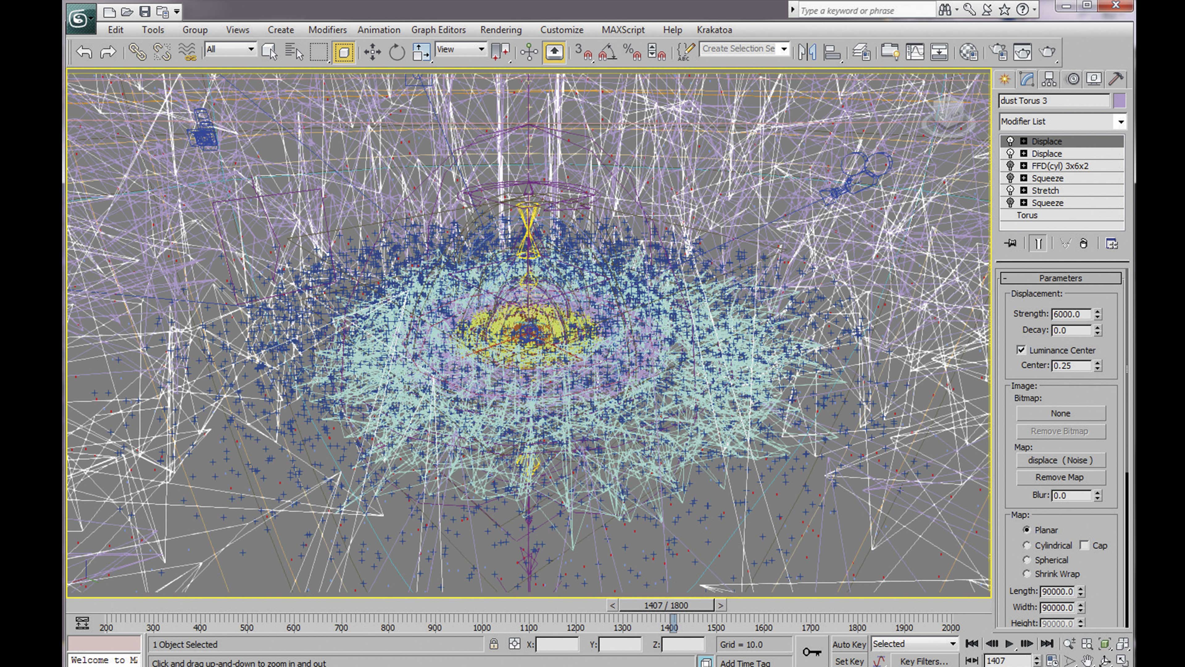Screen dimensions: 1185x667
Task: Click Remove modifier from stack trash icon
Action: (x=1084, y=244)
